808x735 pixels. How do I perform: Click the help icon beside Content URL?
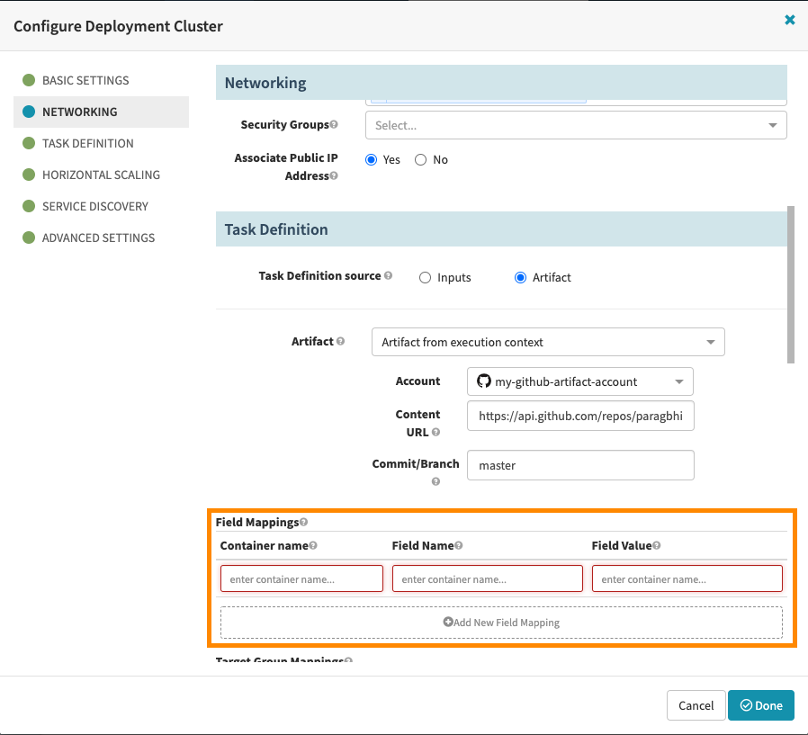coord(437,433)
